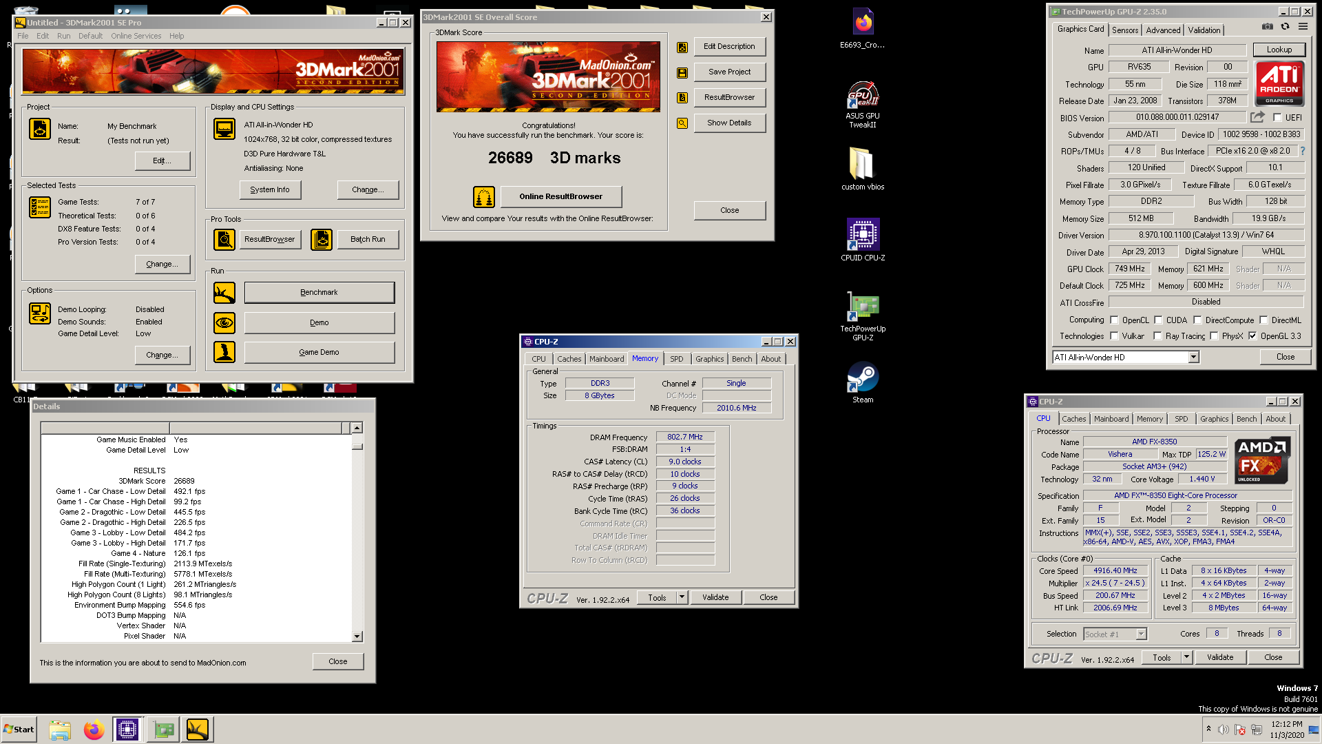Click the System Info button
The width and height of the screenshot is (1322, 744).
[270, 190]
